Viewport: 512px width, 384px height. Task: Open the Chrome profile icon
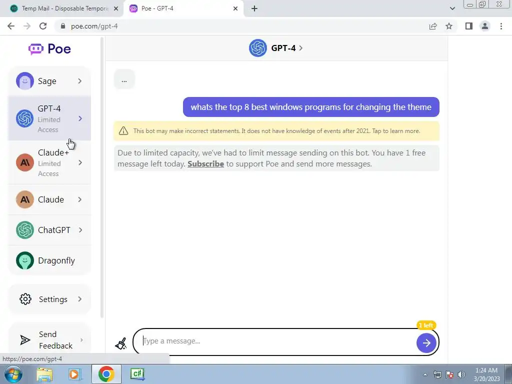tap(485, 26)
